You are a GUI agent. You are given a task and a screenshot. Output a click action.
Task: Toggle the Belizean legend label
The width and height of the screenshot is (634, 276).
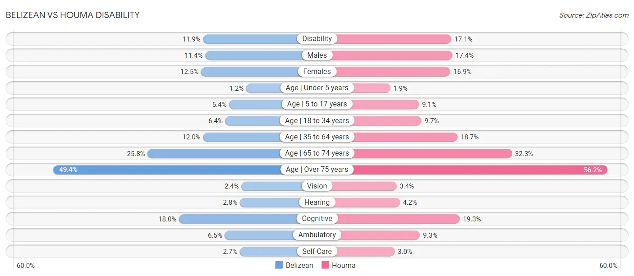[299, 265]
